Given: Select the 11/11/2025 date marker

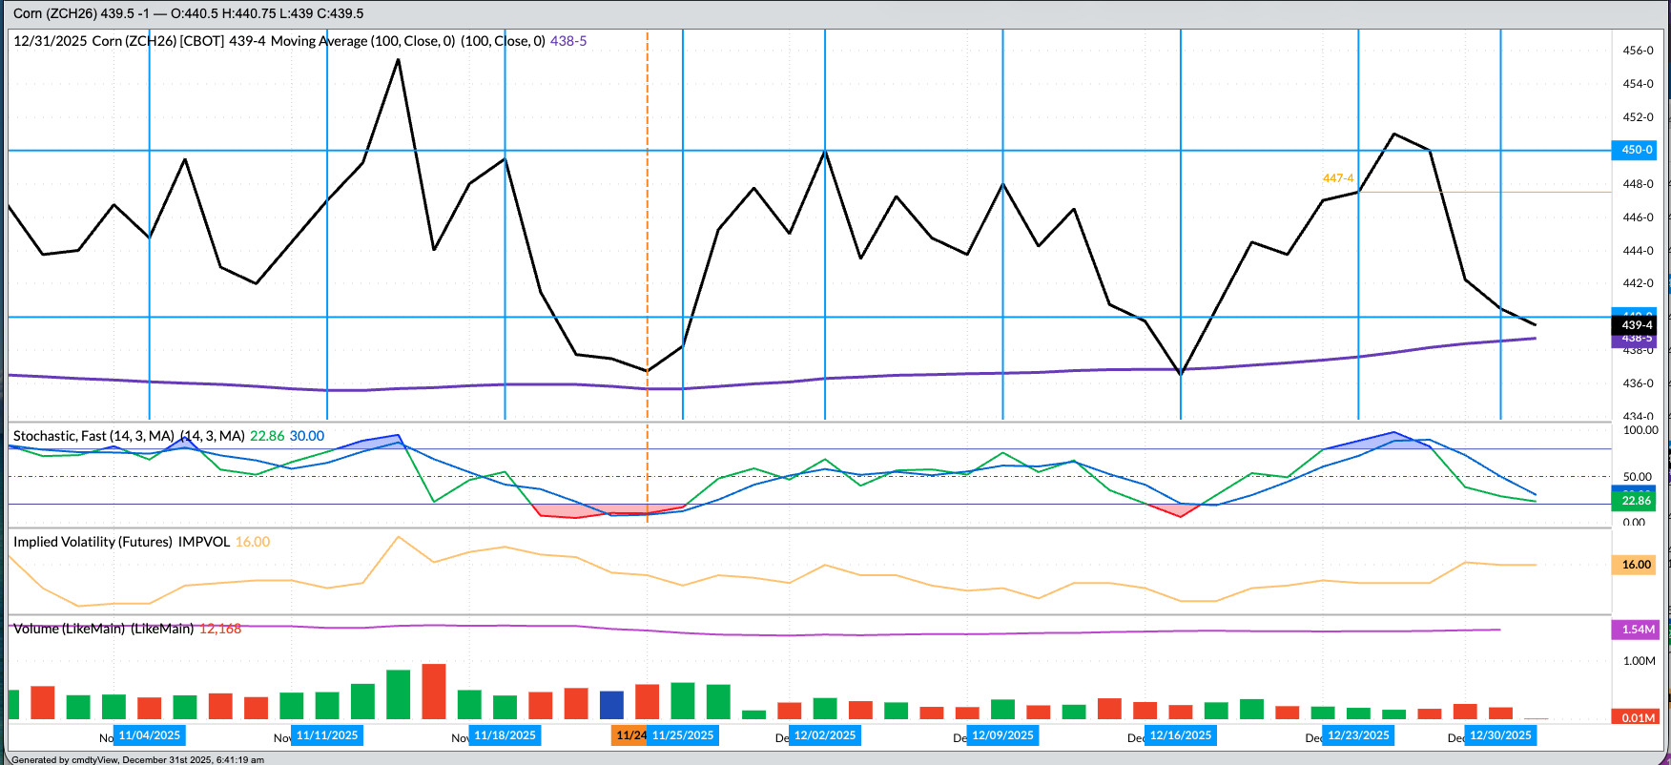Looking at the screenshot, I should 327,735.
